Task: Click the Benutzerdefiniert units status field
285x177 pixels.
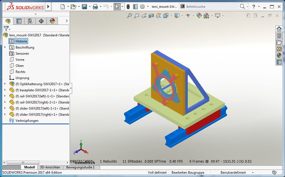Action: pyautogui.click(x=233, y=173)
